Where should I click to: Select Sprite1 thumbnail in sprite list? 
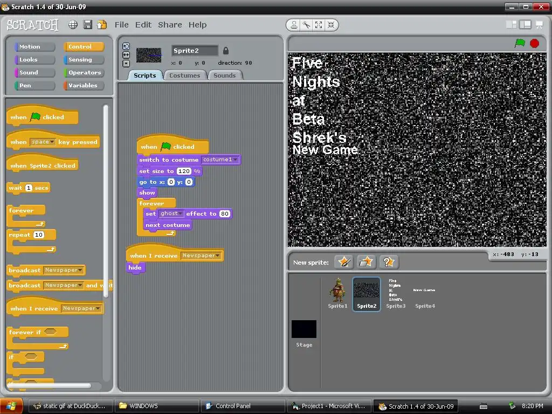click(x=337, y=293)
